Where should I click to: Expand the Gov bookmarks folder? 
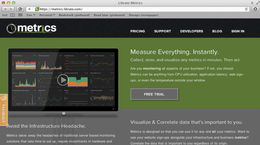click(x=31, y=15)
